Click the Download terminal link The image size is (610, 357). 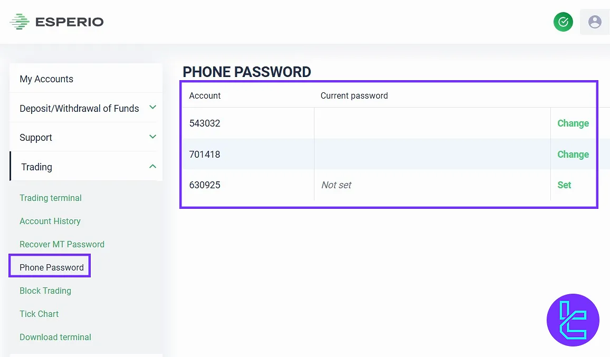click(x=55, y=337)
